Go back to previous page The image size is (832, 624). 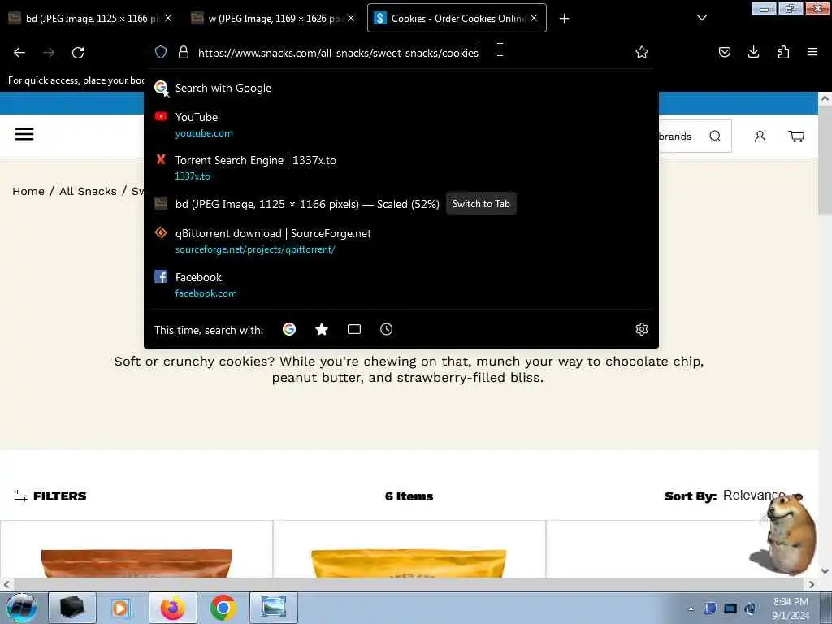click(19, 53)
